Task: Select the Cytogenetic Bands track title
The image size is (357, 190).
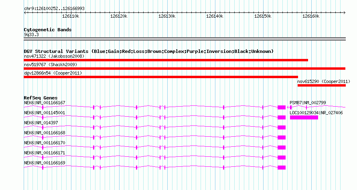Action: (48, 30)
